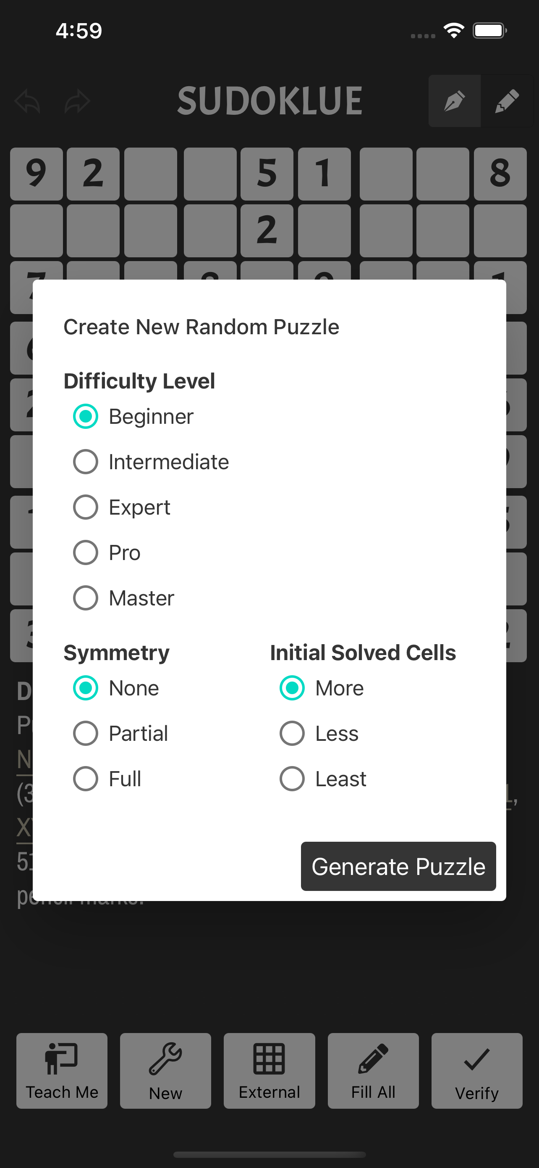
Task: Click the Generate Puzzle button
Action: [398, 866]
